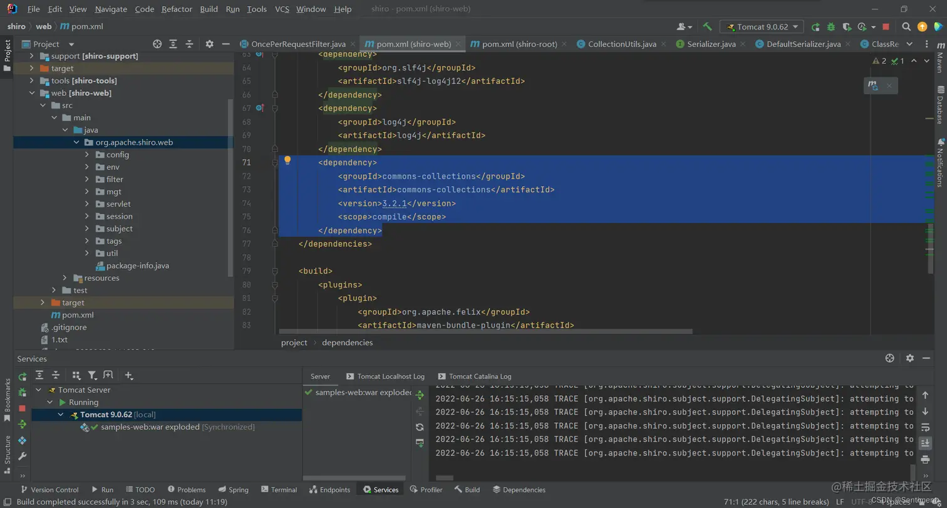Image resolution: width=947 pixels, height=508 pixels.
Task: Click the editor horizontal scrollbar
Action: [485, 331]
